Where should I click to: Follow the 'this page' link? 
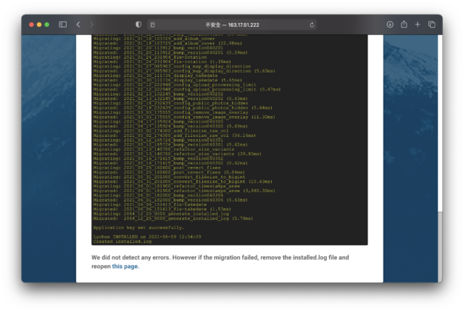click(125, 266)
